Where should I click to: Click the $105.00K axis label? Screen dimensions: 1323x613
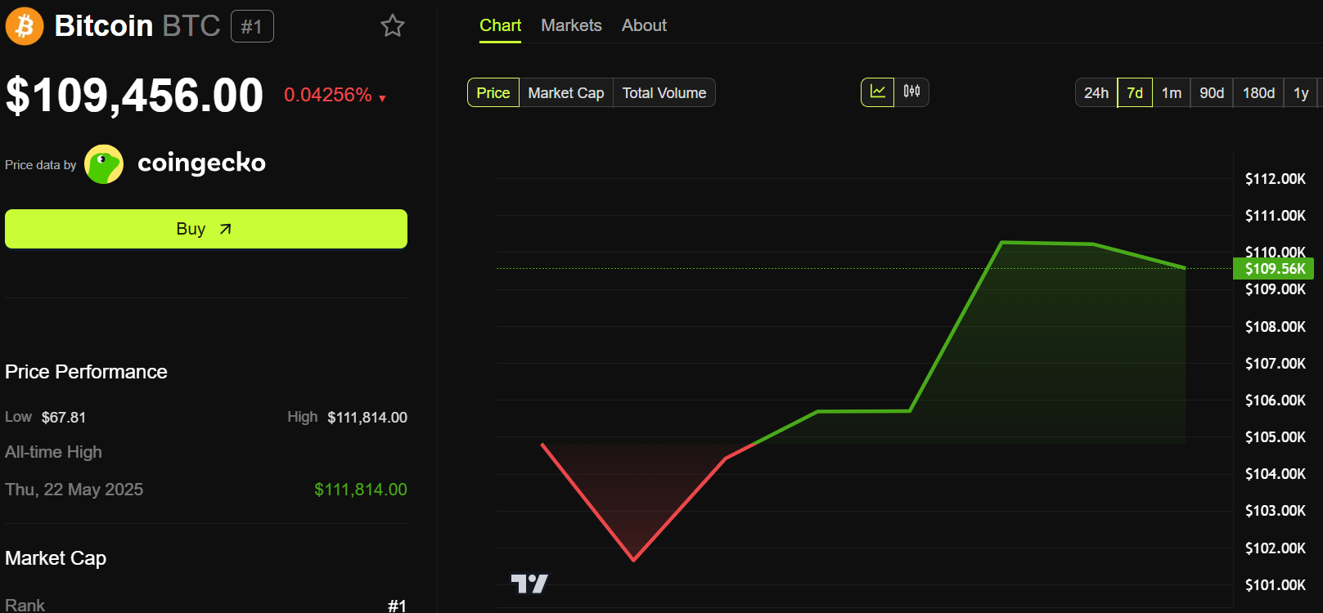pos(1275,436)
